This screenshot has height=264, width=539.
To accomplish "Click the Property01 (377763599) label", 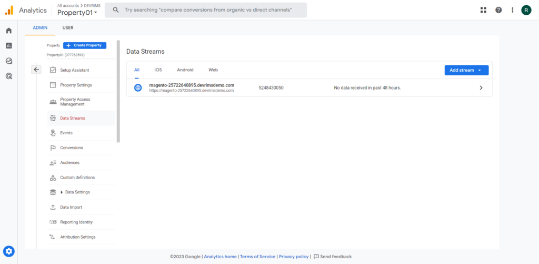I will (66, 55).
